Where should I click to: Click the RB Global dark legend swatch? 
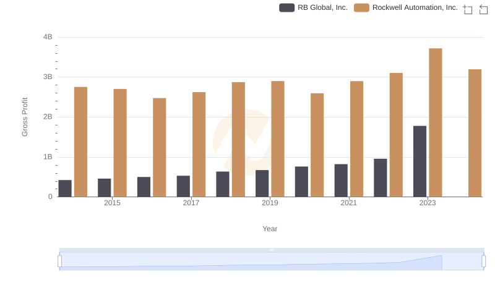(x=286, y=7)
